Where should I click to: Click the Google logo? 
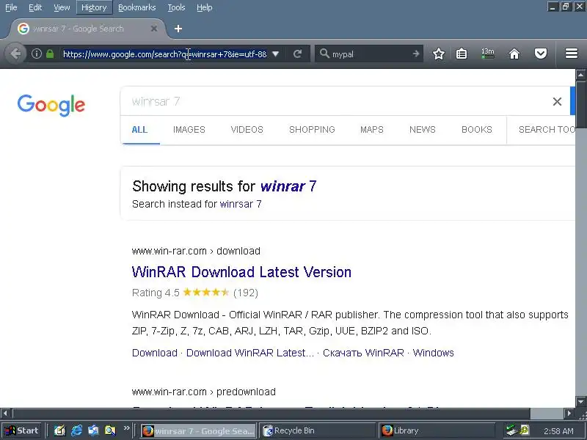point(51,105)
